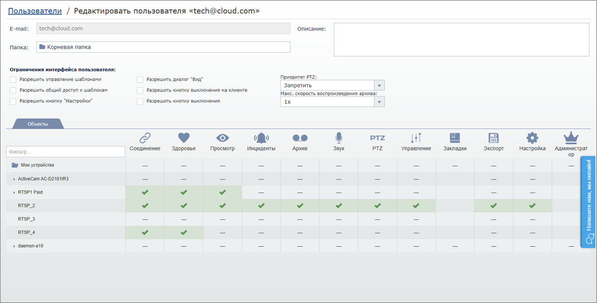This screenshot has width=597, height=303.
Task: Toggle "Разрешить диалог "Вид"" checkbox
Action: coord(140,79)
